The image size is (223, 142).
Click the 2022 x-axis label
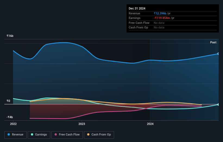tap(13, 124)
